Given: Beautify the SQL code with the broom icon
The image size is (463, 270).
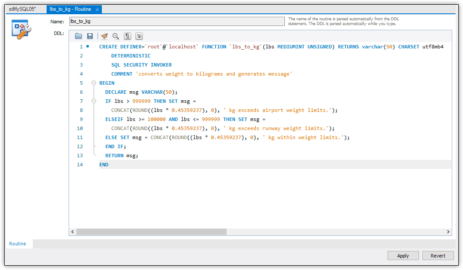Looking at the screenshot, I should (104, 36).
